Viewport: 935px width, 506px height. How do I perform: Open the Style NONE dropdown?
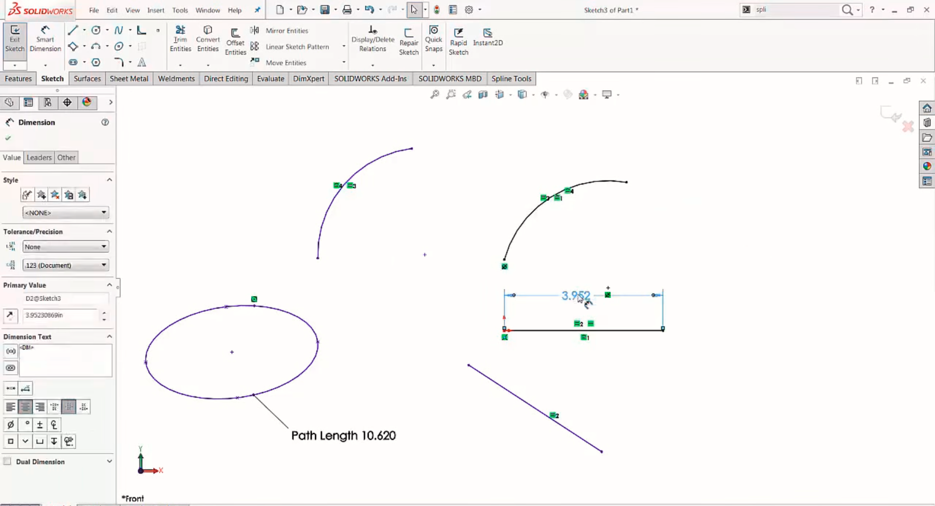tap(65, 212)
